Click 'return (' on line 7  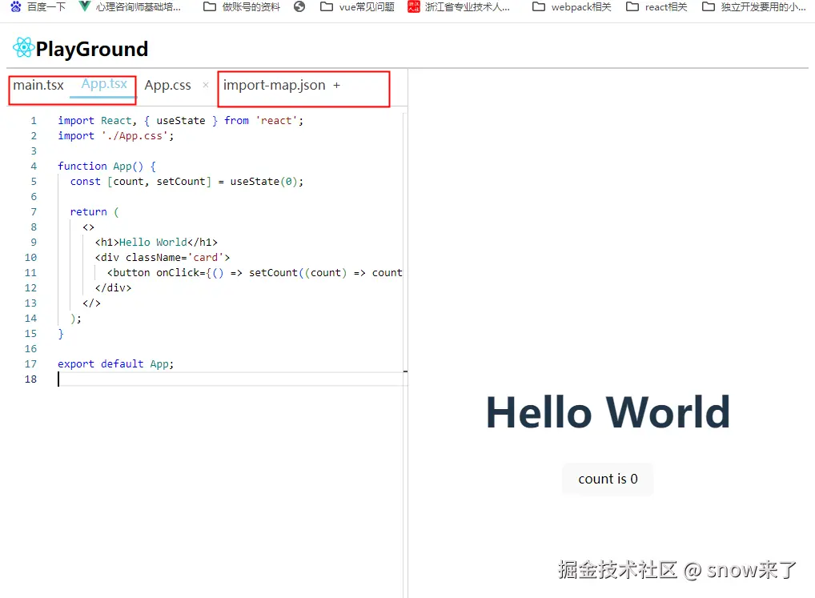click(94, 212)
